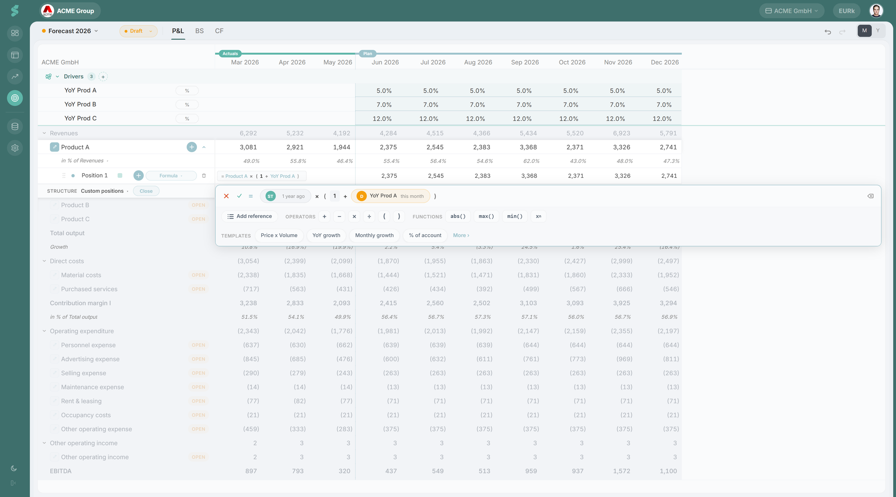Switch to yearly view with Y toggle
This screenshot has height=497, width=896.
[878, 31]
